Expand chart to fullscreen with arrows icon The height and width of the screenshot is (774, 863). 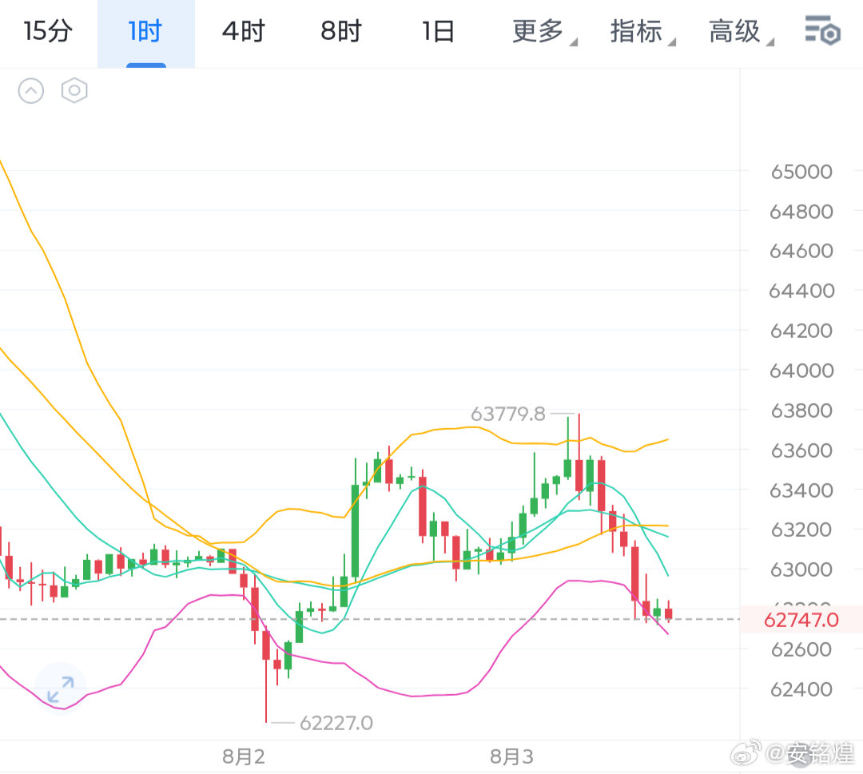(61, 689)
